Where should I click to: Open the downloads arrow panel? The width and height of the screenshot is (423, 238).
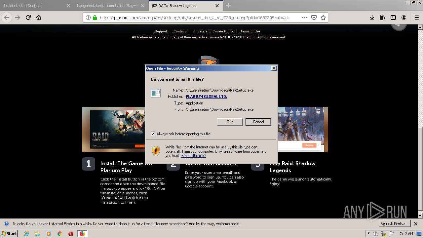[x=372, y=18]
